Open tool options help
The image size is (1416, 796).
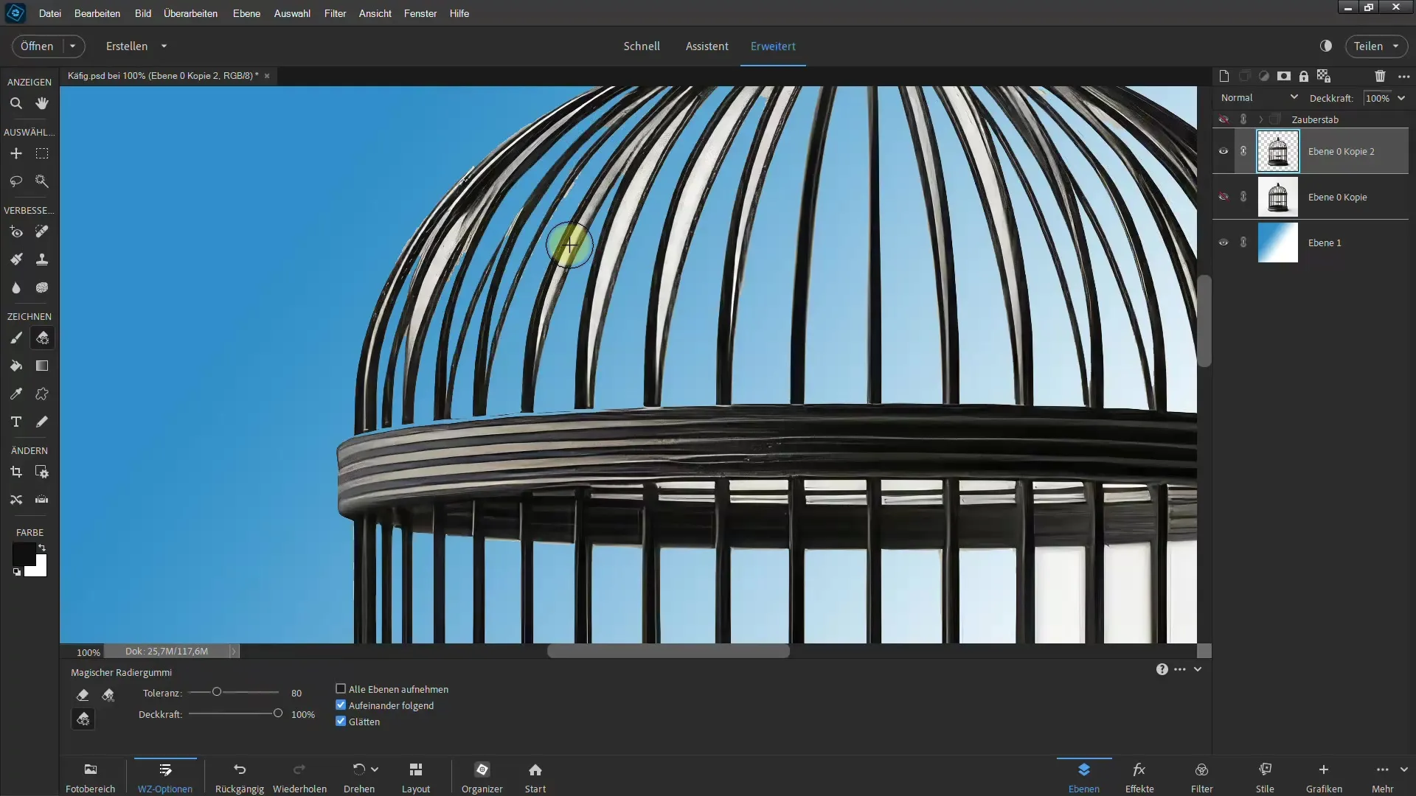[1162, 669]
